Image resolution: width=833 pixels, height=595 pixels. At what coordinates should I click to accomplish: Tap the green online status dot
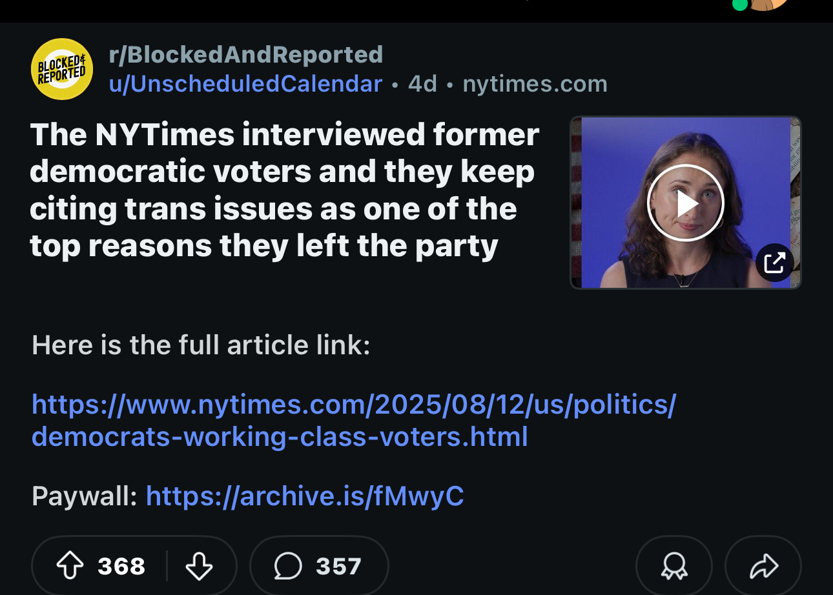pos(740,5)
